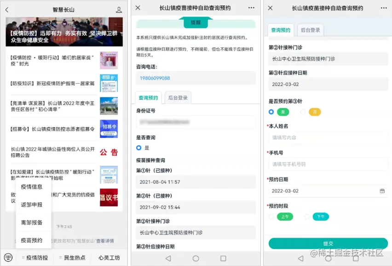Open article 长山镇疫情防控志愿者招募令
The height and width of the screenshot is (266, 392).
[52, 129]
